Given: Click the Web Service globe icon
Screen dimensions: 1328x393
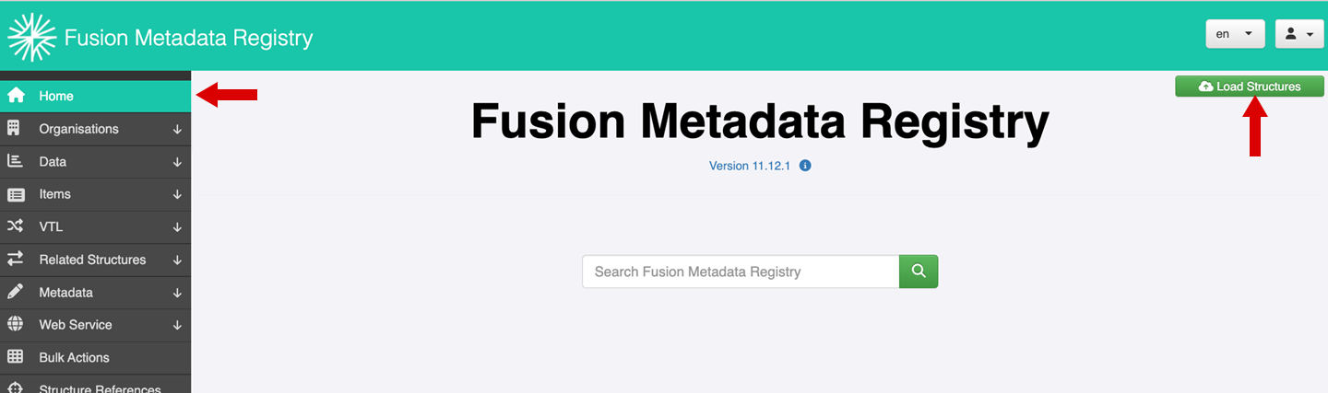Looking at the screenshot, I should (x=16, y=325).
